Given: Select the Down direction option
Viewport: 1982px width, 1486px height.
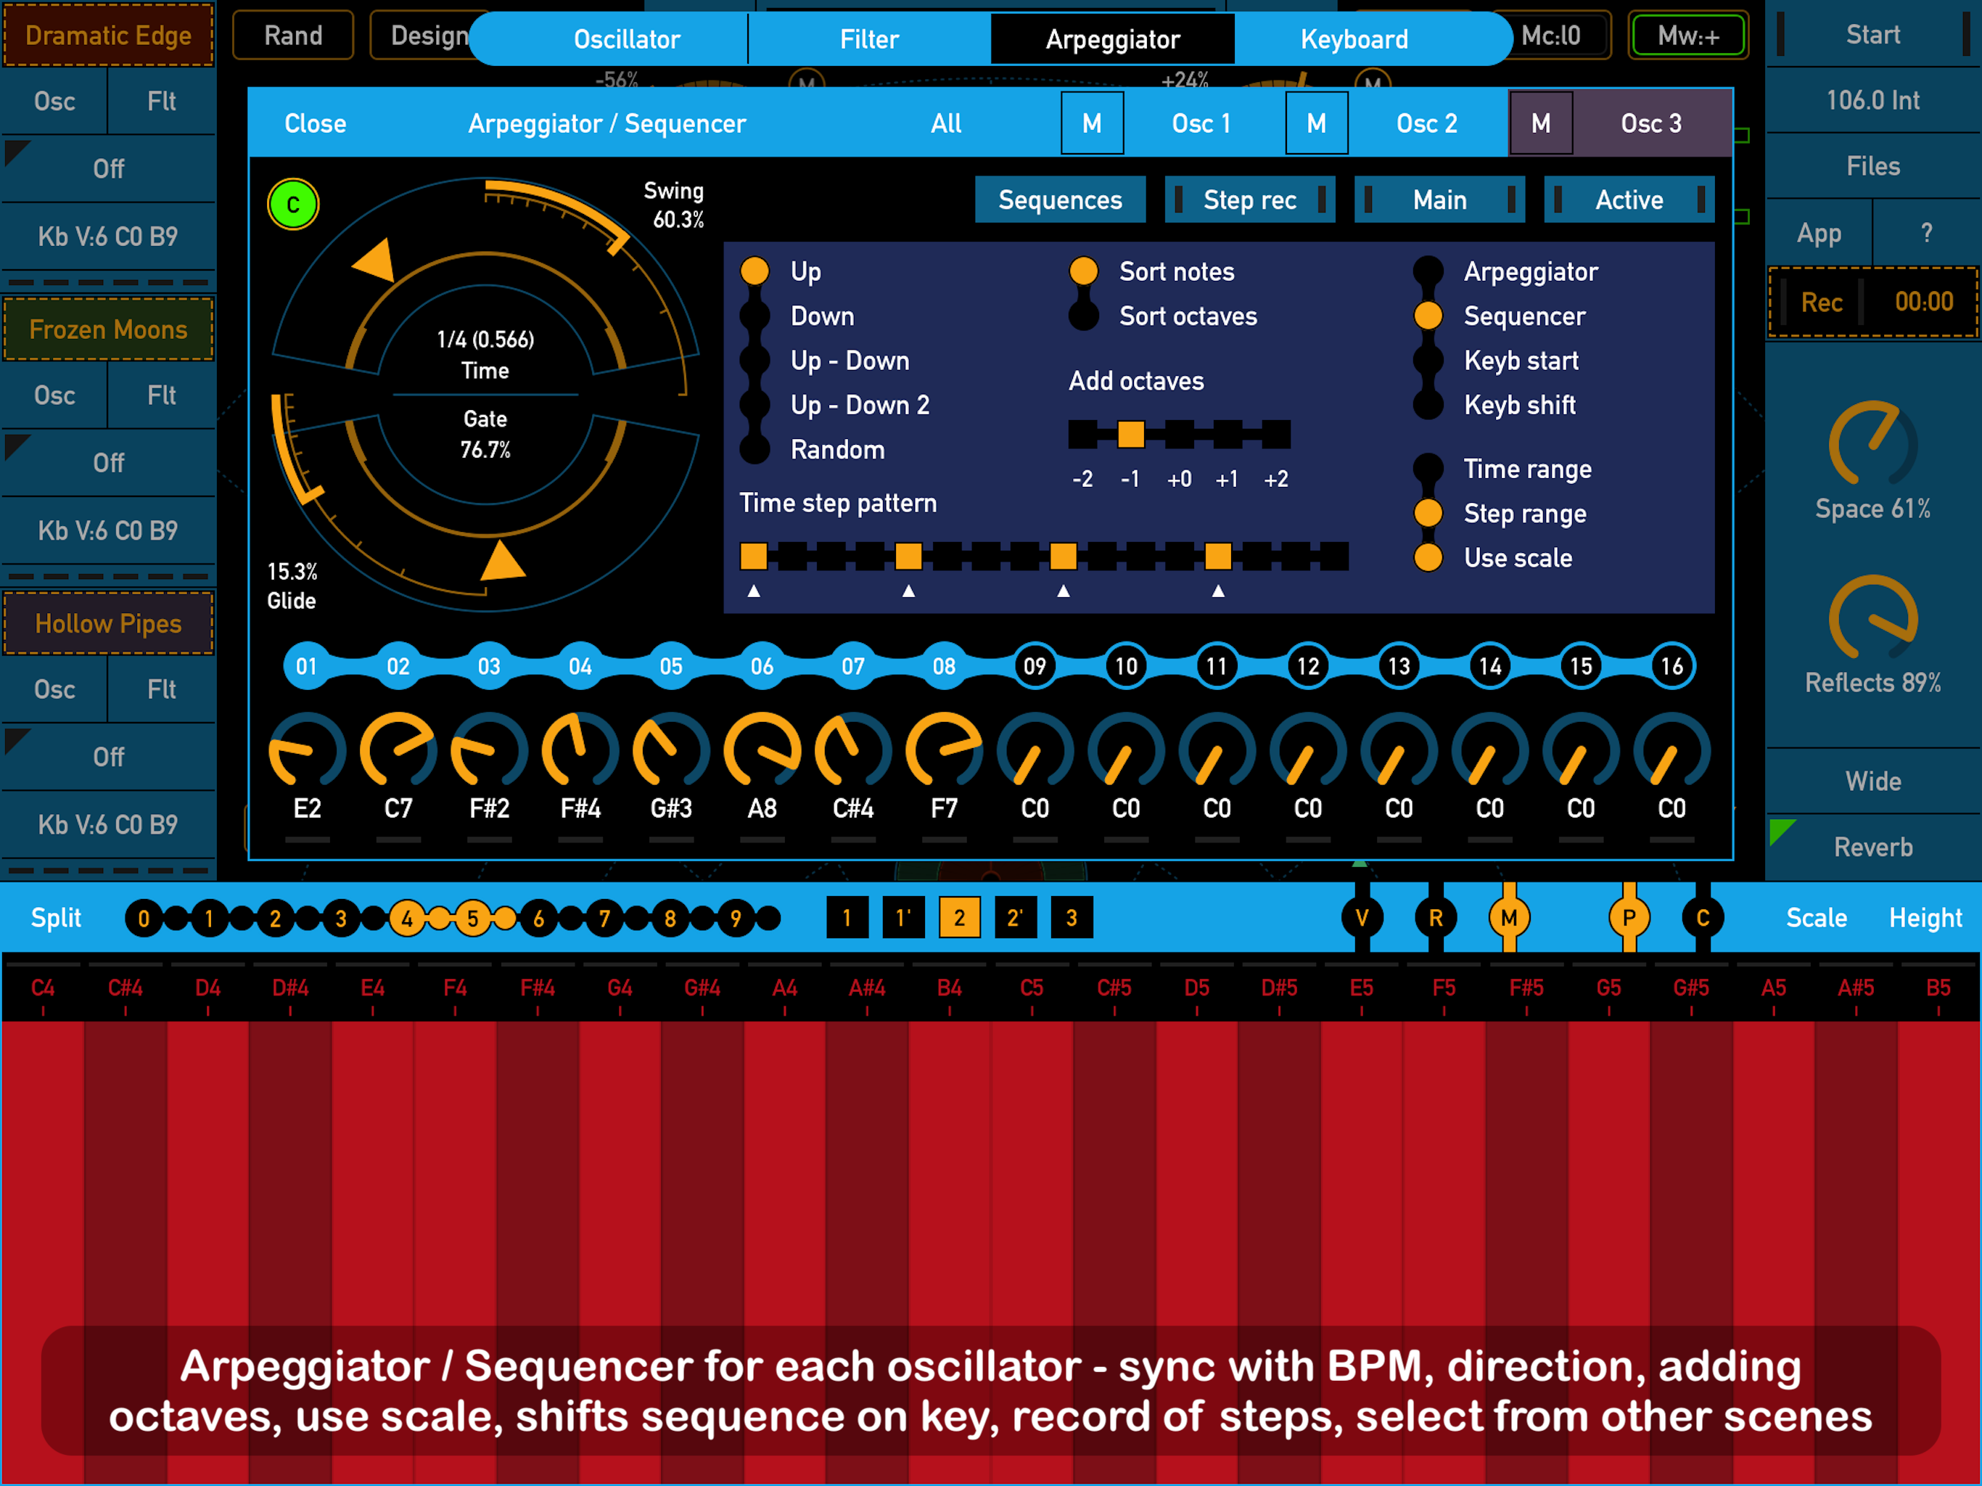Looking at the screenshot, I should coord(755,316).
